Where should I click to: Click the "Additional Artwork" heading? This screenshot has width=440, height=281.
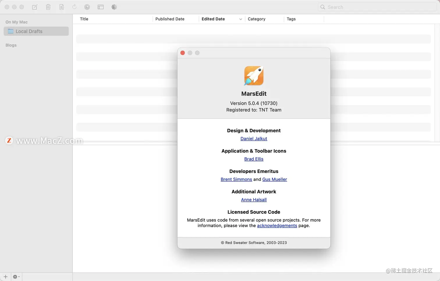[254, 192]
